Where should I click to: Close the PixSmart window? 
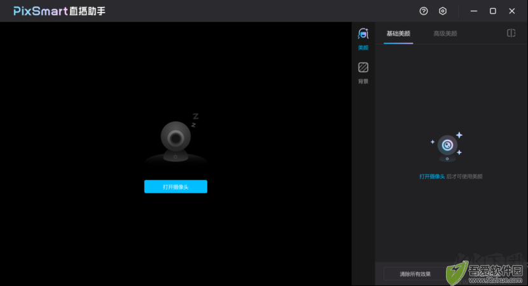512,11
